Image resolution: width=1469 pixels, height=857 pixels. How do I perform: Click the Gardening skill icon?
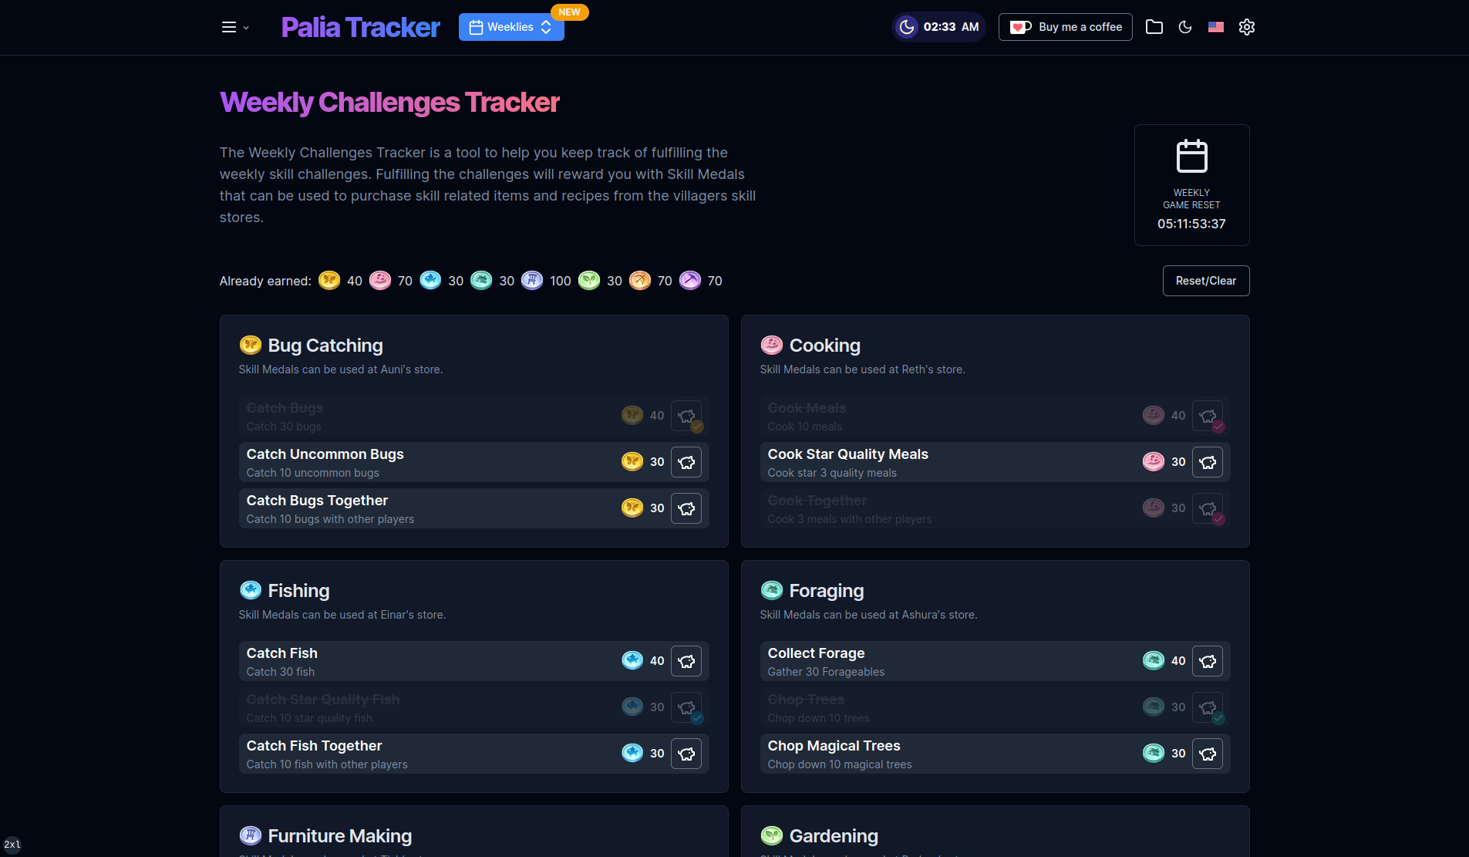[x=772, y=835]
